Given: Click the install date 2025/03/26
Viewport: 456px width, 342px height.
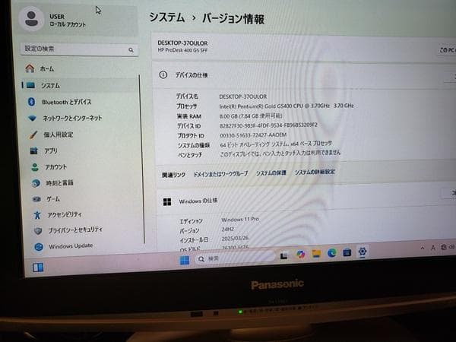Looking at the screenshot, I should [235, 238].
